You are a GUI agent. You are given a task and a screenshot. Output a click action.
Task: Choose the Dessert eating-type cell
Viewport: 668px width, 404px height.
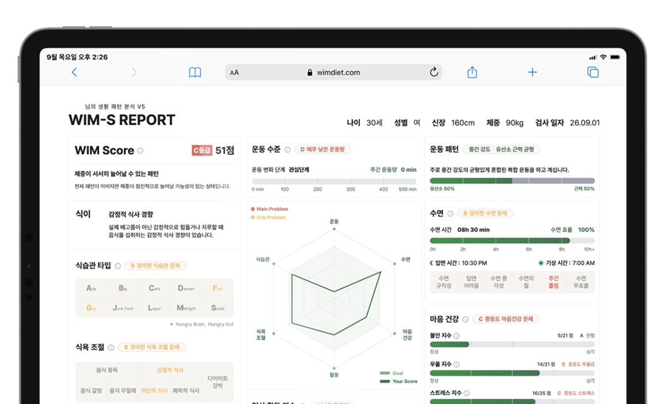186,288
